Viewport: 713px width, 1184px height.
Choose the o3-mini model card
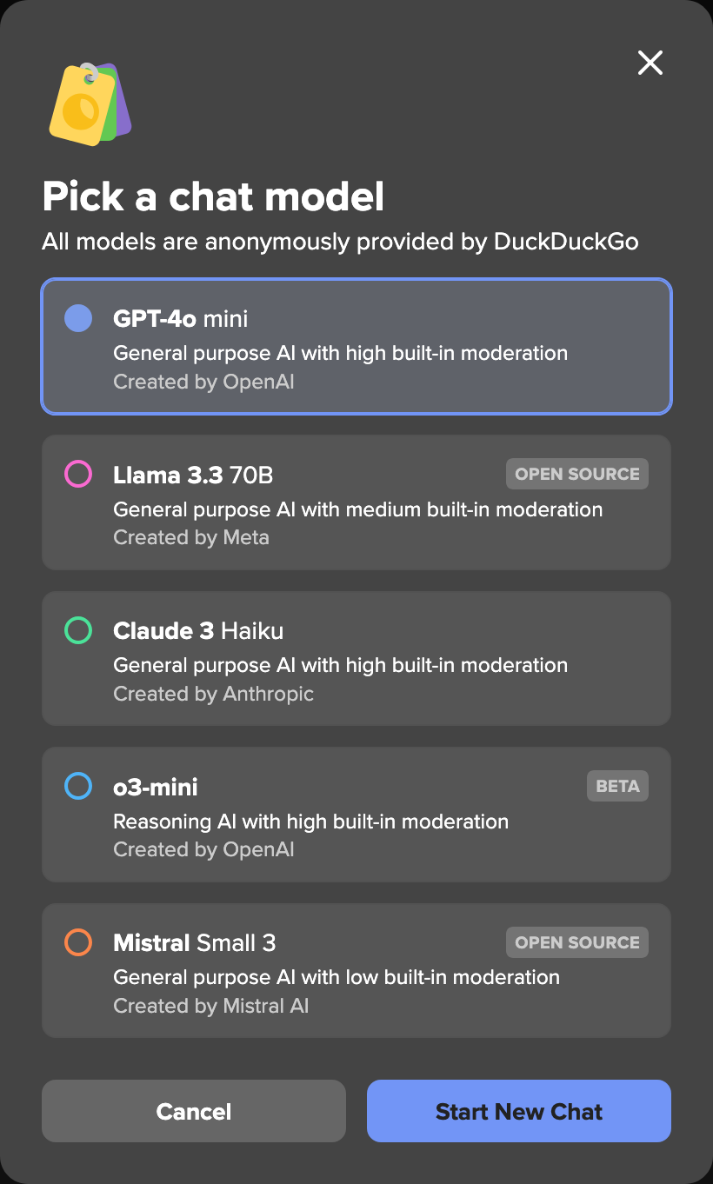pyautogui.click(x=356, y=814)
